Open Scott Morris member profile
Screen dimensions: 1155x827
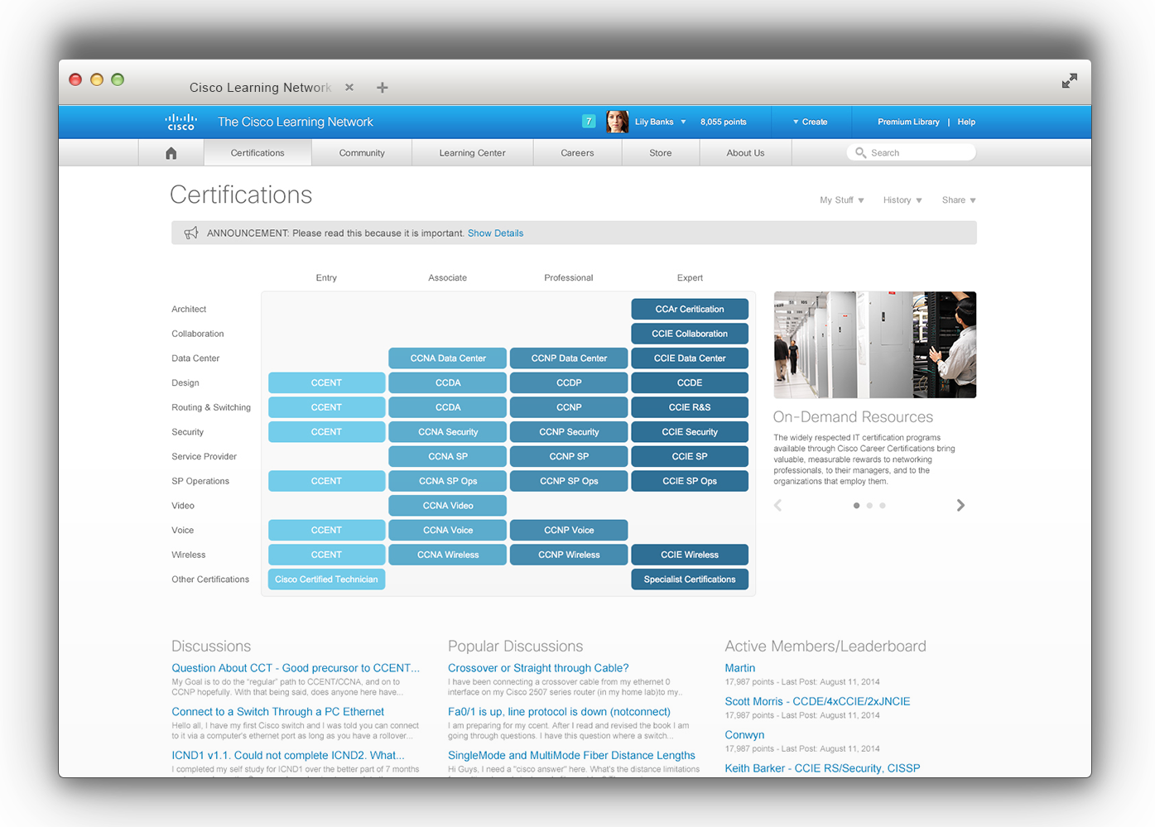point(817,701)
